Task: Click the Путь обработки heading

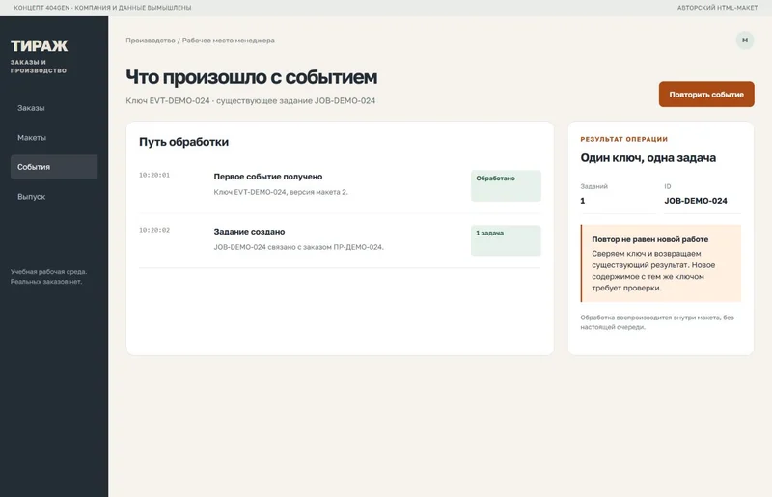Action: [x=183, y=142]
